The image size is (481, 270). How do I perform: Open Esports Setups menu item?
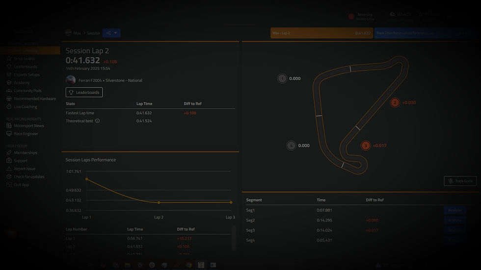click(x=27, y=74)
